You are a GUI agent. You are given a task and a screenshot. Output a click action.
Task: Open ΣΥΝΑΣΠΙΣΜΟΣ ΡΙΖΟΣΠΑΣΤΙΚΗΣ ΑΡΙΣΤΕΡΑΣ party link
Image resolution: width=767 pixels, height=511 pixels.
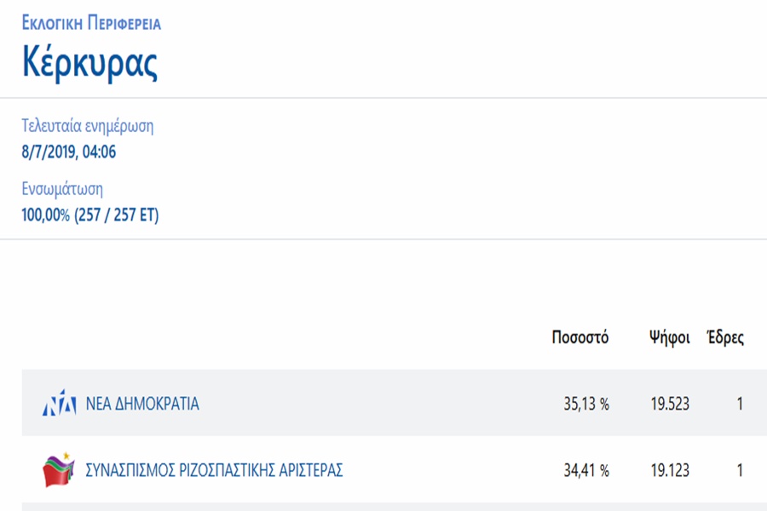tap(214, 470)
